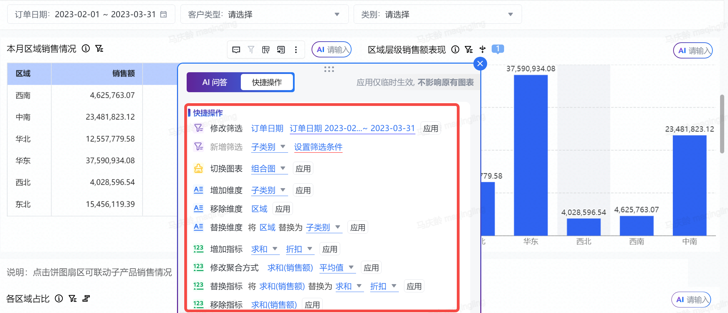Click the AI 请输入 box above the bar chart
The width and height of the screenshot is (728, 313).
click(x=693, y=51)
